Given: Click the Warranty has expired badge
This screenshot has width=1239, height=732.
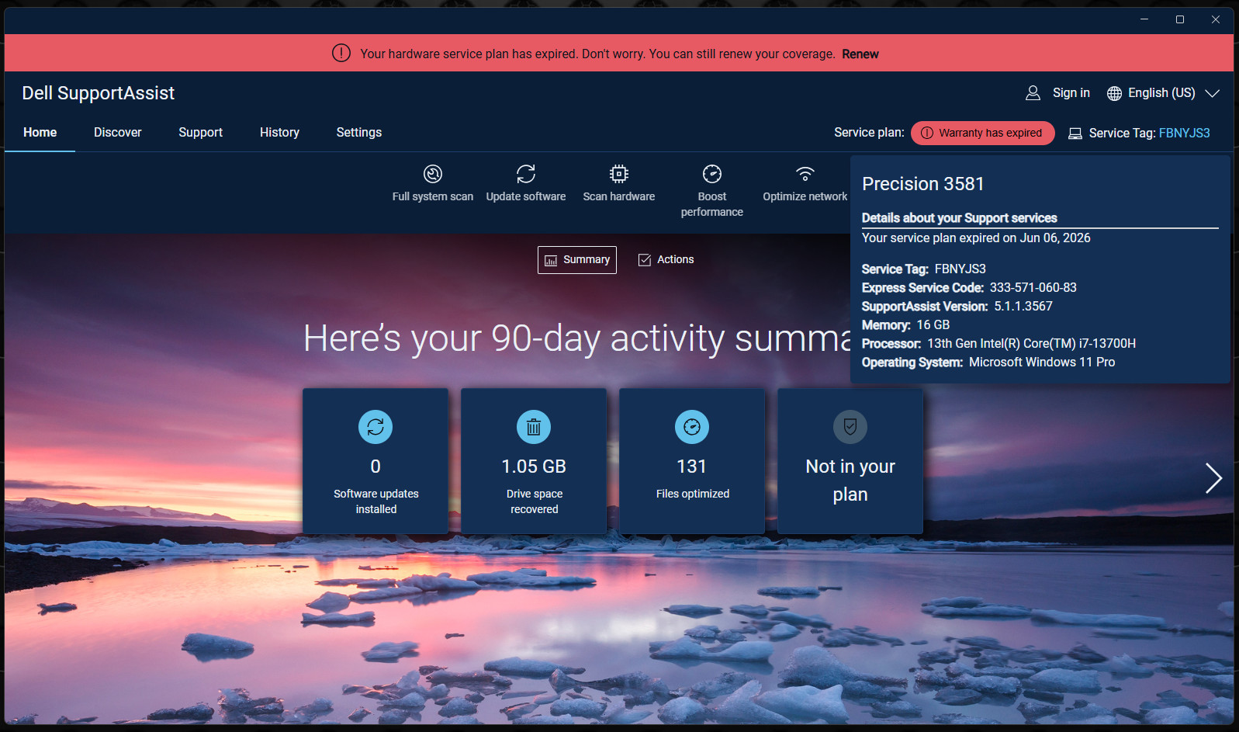Looking at the screenshot, I should 983,133.
